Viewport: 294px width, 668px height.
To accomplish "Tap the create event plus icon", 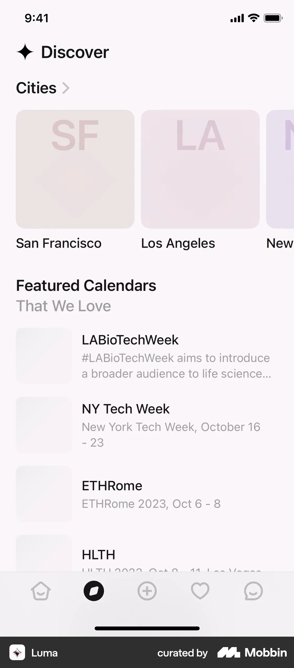I will 147,591.
